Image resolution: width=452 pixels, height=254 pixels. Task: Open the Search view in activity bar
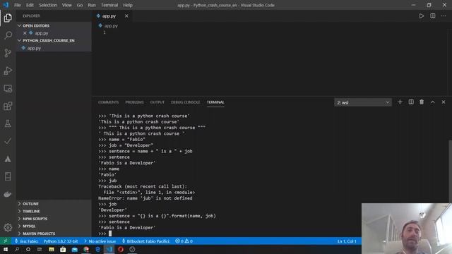8,35
